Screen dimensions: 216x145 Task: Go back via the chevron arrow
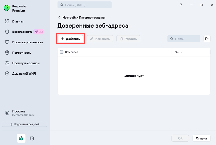click(59, 17)
